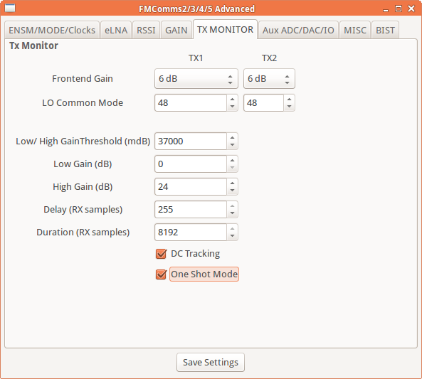This screenshot has height=379, width=422.
Task: Go to the GAIN tab
Action: (x=176, y=30)
